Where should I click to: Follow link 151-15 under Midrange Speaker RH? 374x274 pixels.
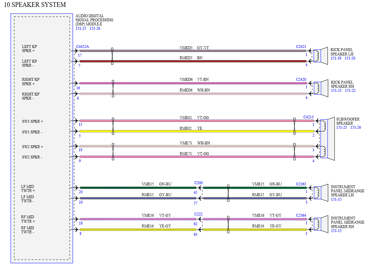tap(336, 230)
